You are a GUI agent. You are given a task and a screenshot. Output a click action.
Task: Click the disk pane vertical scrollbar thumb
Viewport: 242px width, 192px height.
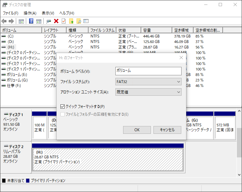coord(239,143)
